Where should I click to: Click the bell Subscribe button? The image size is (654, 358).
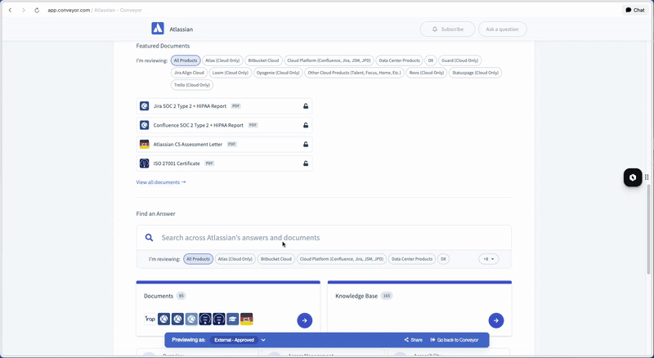(x=447, y=29)
